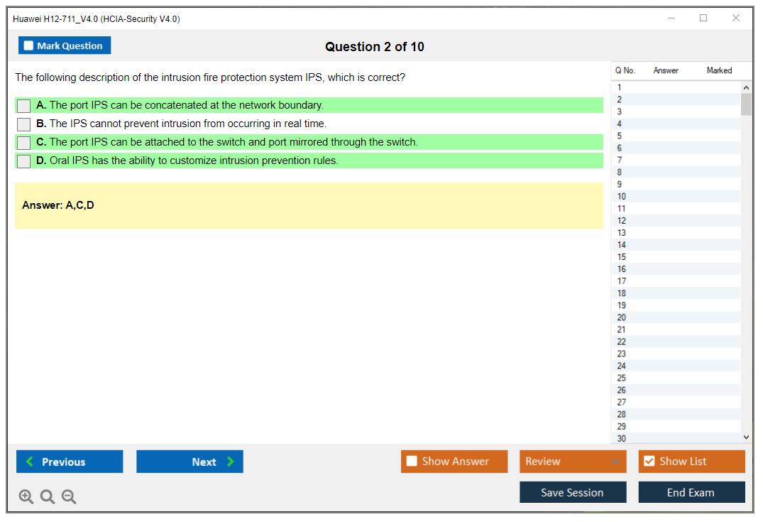Check the Mark Question checkbox
763x522 pixels.
click(29, 45)
